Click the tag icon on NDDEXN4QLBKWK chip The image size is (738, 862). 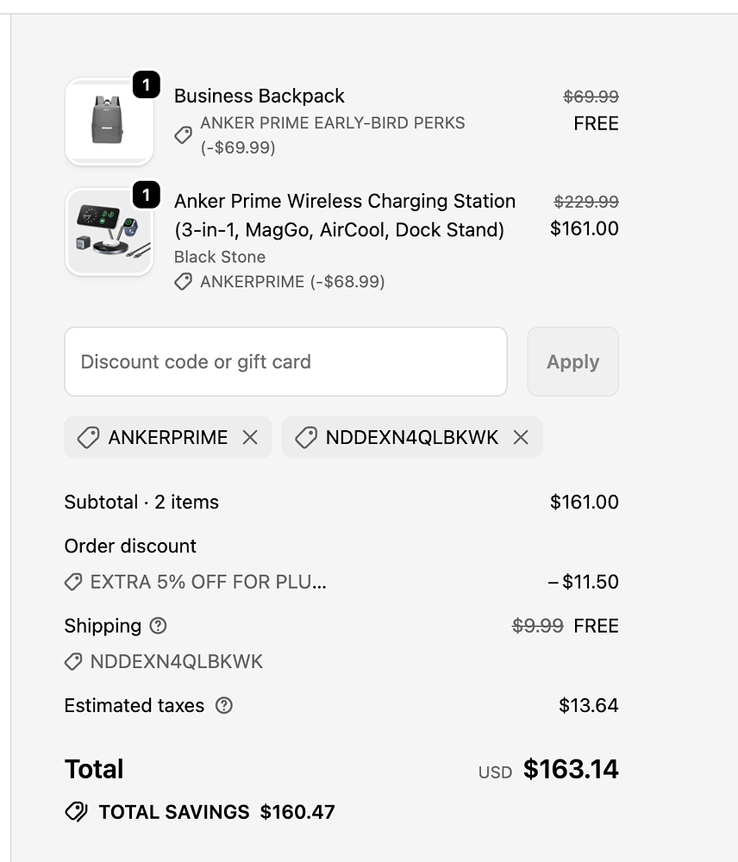[x=305, y=438]
